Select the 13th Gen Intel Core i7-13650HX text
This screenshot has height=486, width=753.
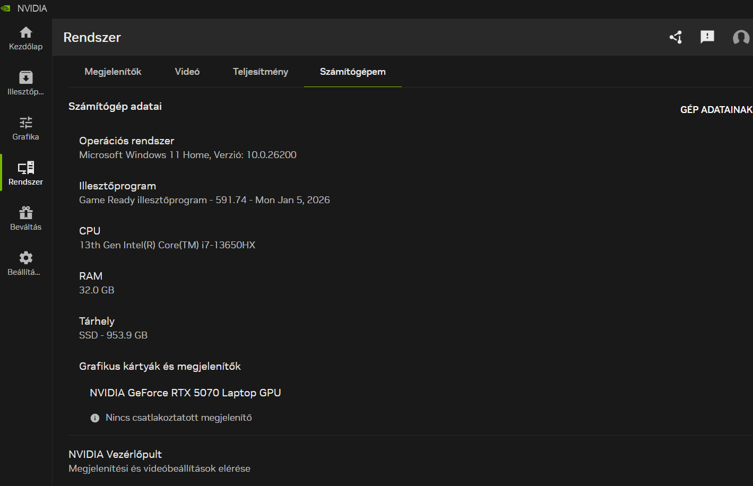coord(167,245)
